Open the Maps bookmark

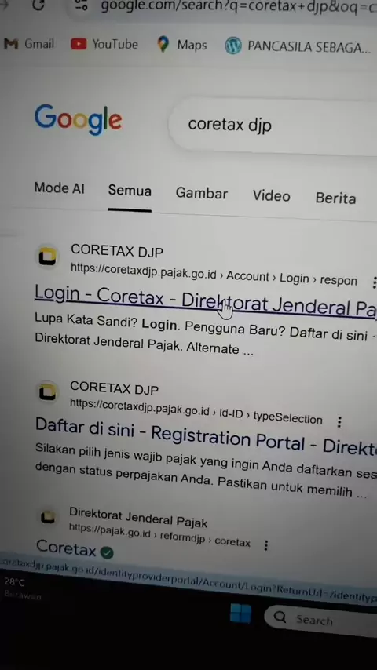tap(182, 45)
